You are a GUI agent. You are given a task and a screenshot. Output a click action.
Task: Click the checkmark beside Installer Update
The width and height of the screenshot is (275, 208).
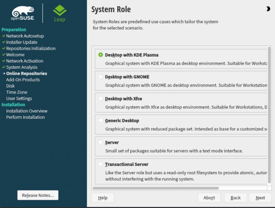3,42
